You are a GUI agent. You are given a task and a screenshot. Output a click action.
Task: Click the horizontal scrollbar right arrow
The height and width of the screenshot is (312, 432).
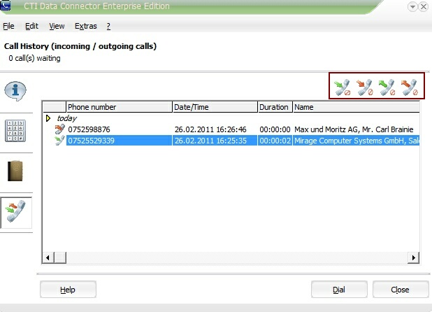pos(414,258)
